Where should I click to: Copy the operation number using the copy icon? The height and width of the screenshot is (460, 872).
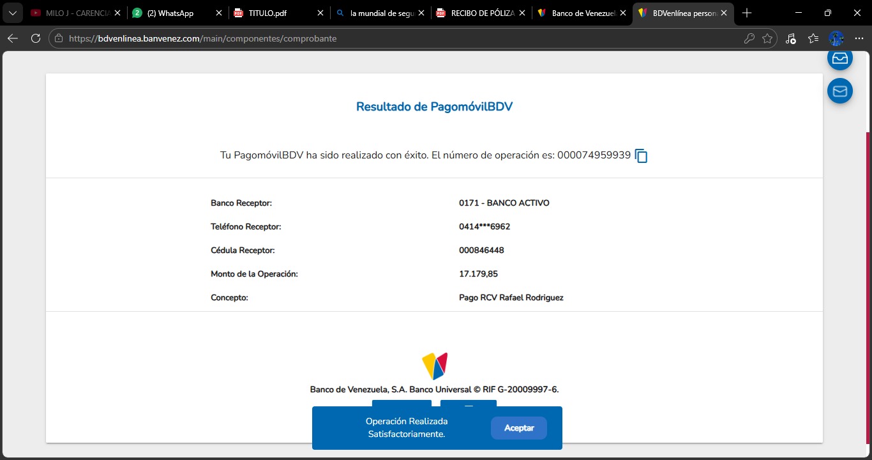(642, 156)
